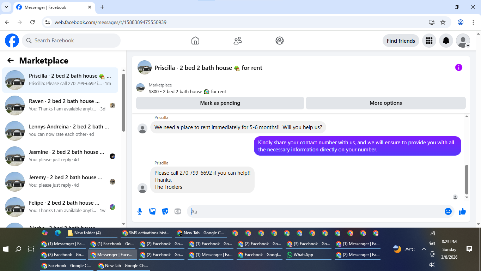
Task: Open Raven's 2 bed 2 bath conversation
Action: tap(60, 106)
